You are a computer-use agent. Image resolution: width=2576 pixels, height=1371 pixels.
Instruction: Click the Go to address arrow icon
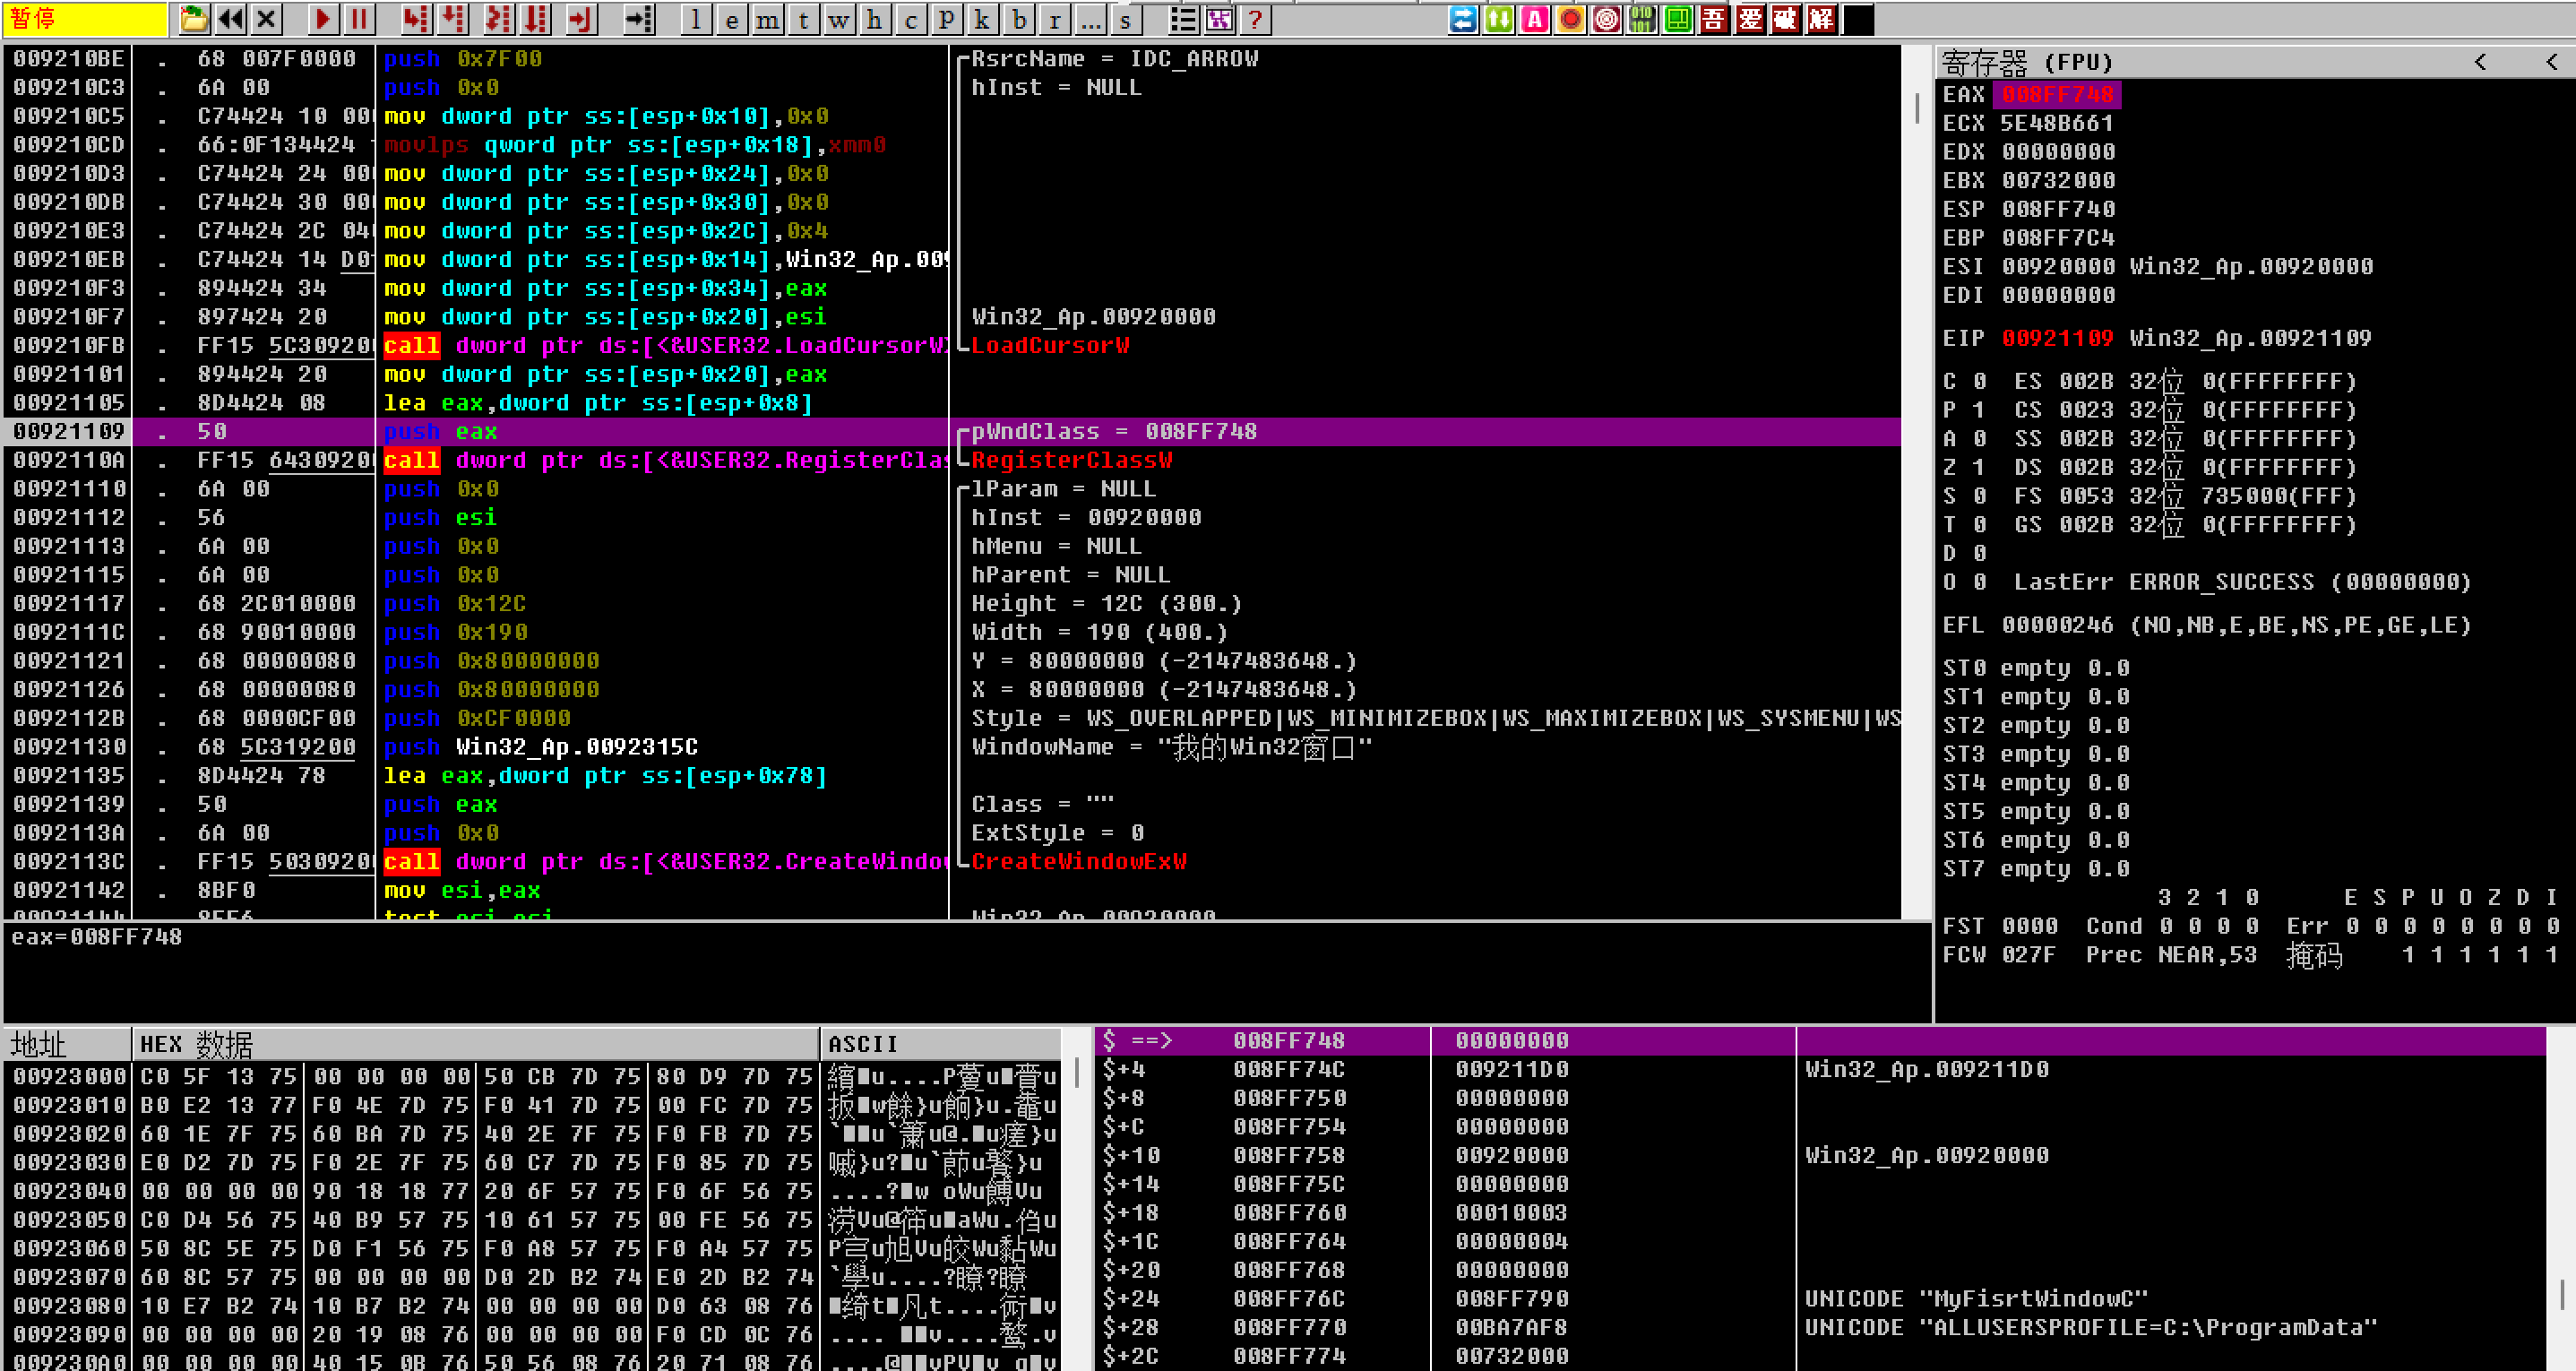(x=638, y=18)
